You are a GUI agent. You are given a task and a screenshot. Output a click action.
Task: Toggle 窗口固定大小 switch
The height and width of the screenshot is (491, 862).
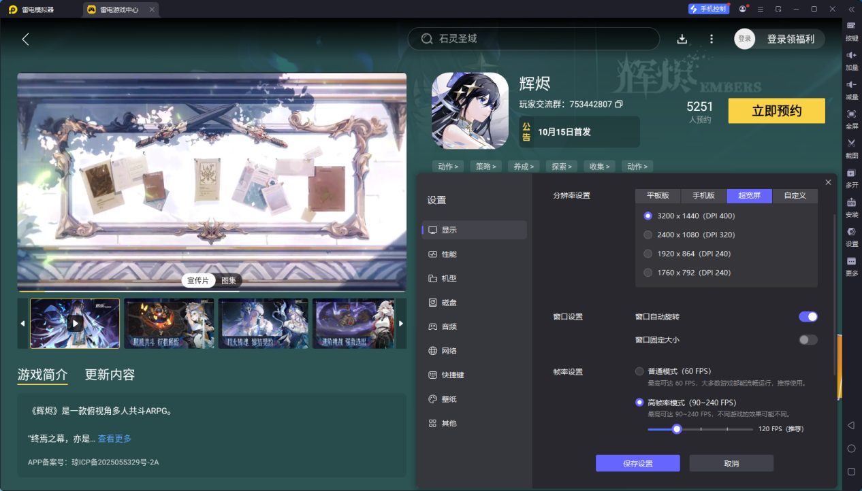tap(808, 340)
